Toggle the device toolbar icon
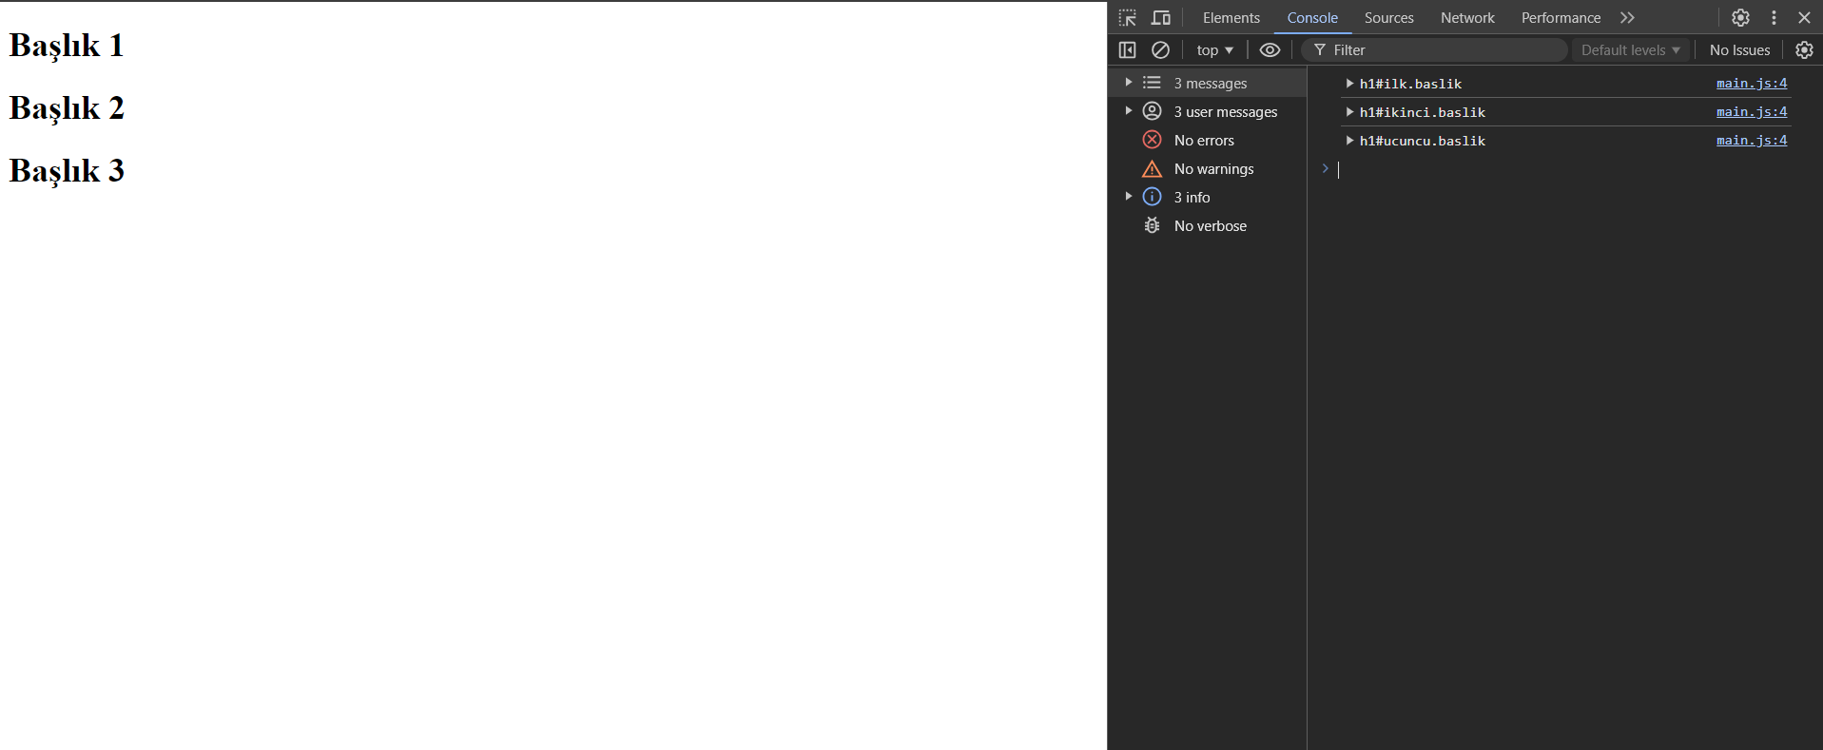The height and width of the screenshot is (750, 1823). pos(1161,18)
